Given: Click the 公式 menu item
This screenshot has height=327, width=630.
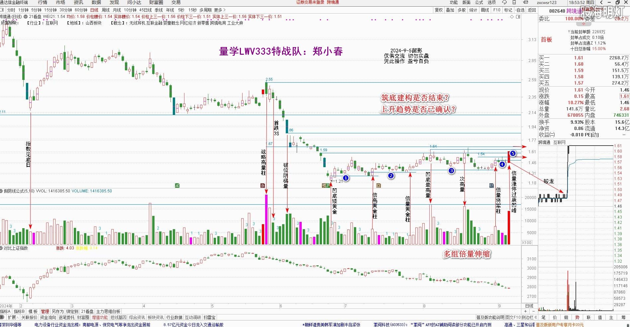Looking at the screenshot, I should click(479, 2).
